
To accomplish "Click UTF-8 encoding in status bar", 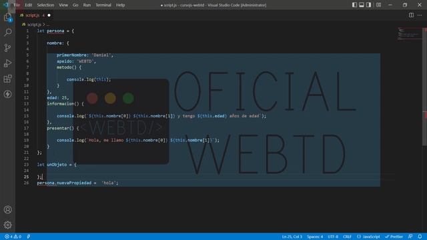I will (x=333, y=237).
